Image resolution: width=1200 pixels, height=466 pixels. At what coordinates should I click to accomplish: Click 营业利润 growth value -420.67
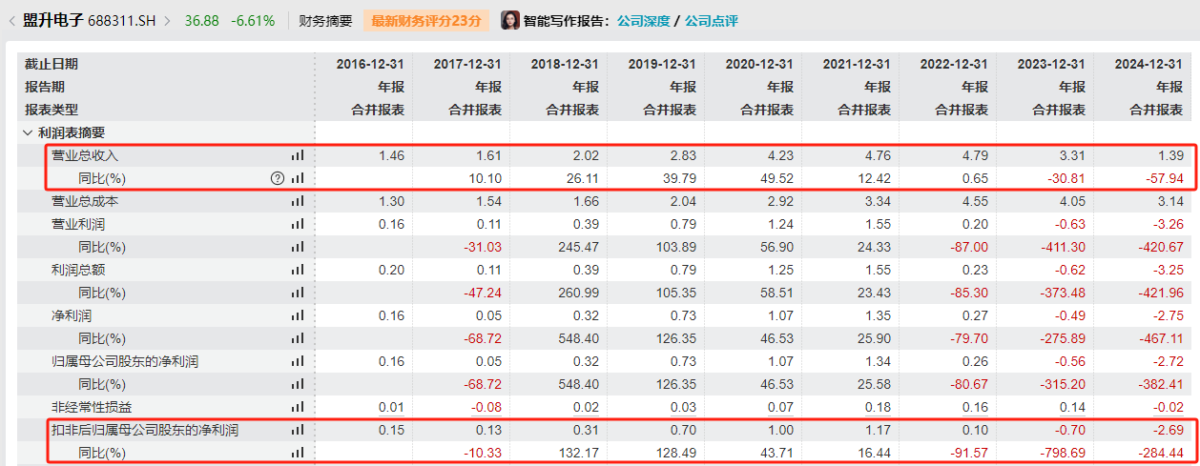[1161, 247]
